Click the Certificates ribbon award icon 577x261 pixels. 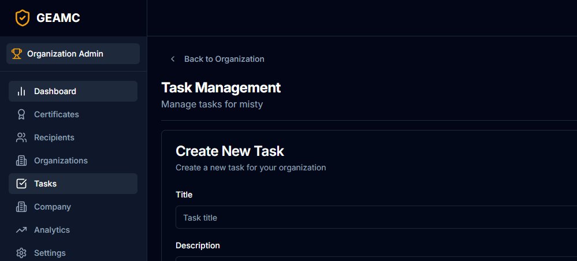pyautogui.click(x=21, y=114)
